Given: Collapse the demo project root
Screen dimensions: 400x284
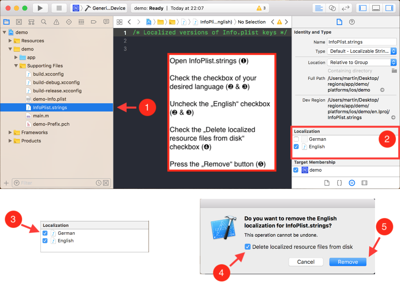Looking at the screenshot, I should [4, 32].
